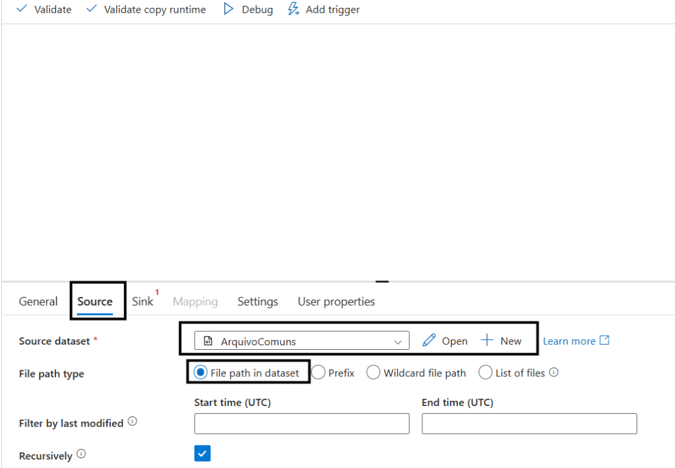Open the Learn more link

click(569, 341)
